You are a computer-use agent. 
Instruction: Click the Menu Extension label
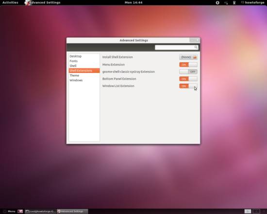114,65
